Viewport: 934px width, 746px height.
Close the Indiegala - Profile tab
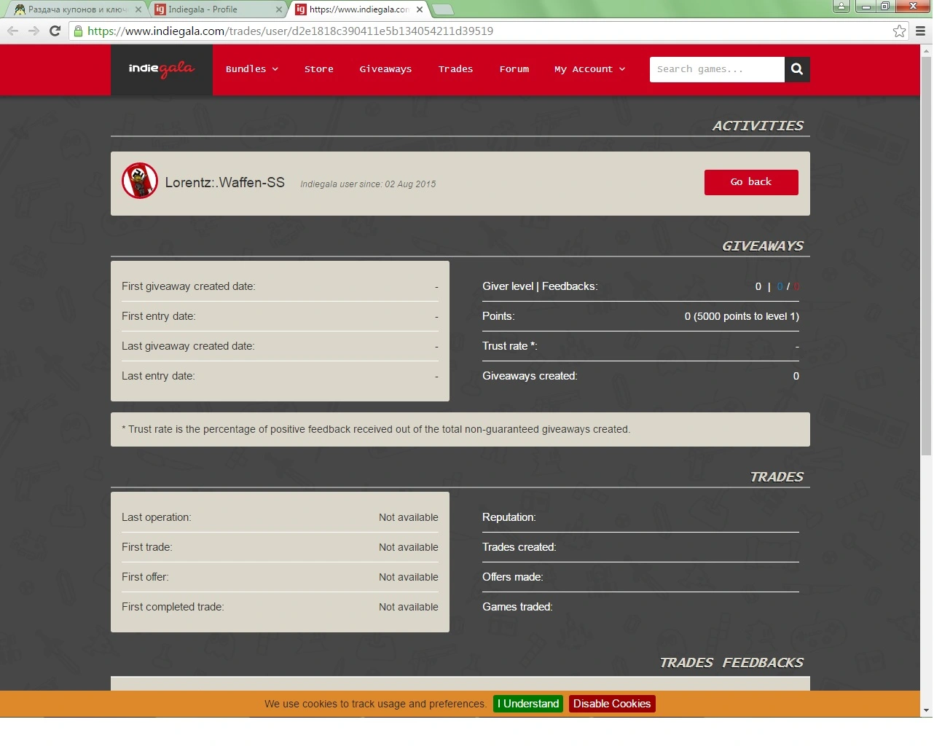point(278,9)
